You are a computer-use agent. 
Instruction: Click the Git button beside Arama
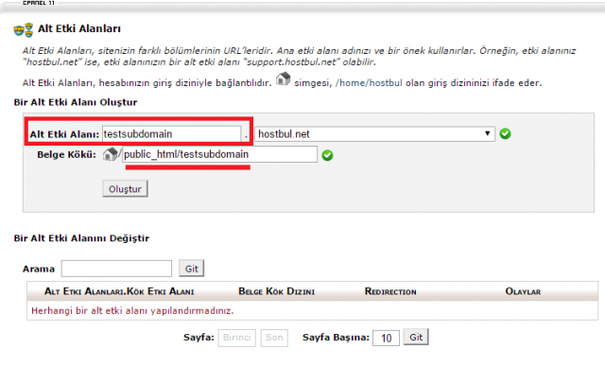click(191, 269)
